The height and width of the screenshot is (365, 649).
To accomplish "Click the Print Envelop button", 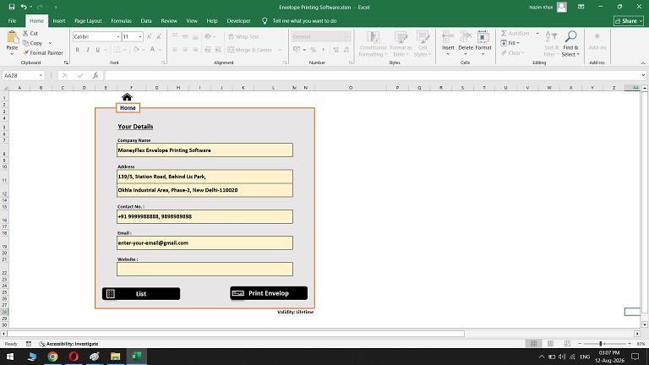I will (x=269, y=293).
